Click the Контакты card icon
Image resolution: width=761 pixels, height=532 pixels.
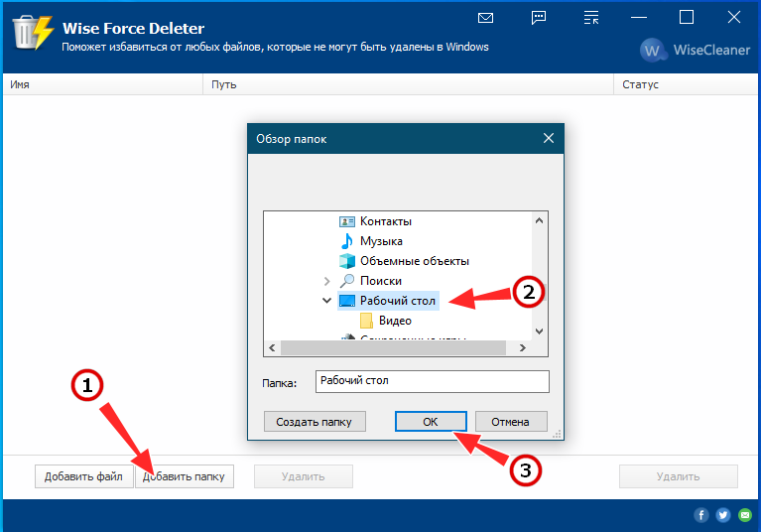(346, 221)
